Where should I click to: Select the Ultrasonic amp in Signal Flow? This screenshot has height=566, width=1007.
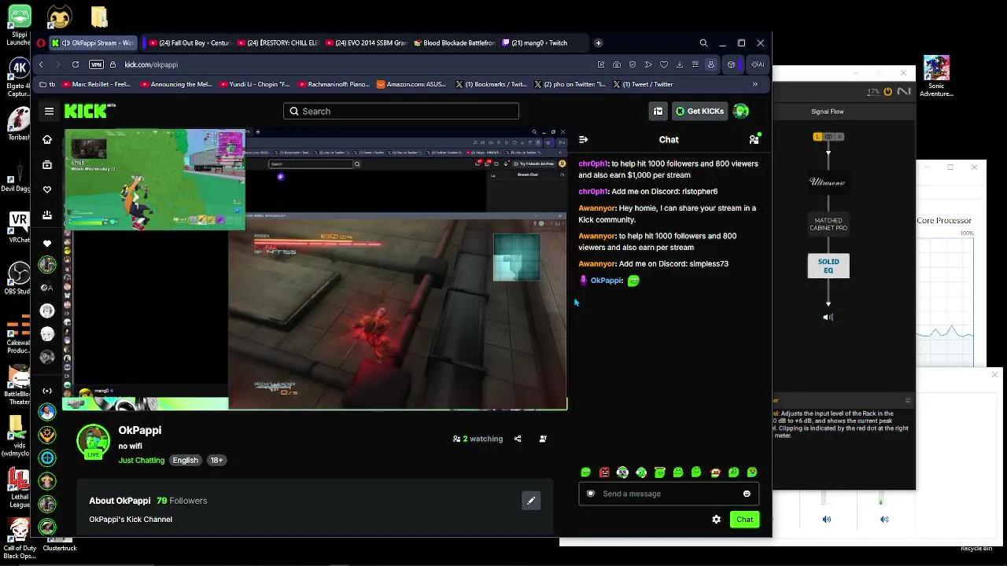pyautogui.click(x=828, y=182)
